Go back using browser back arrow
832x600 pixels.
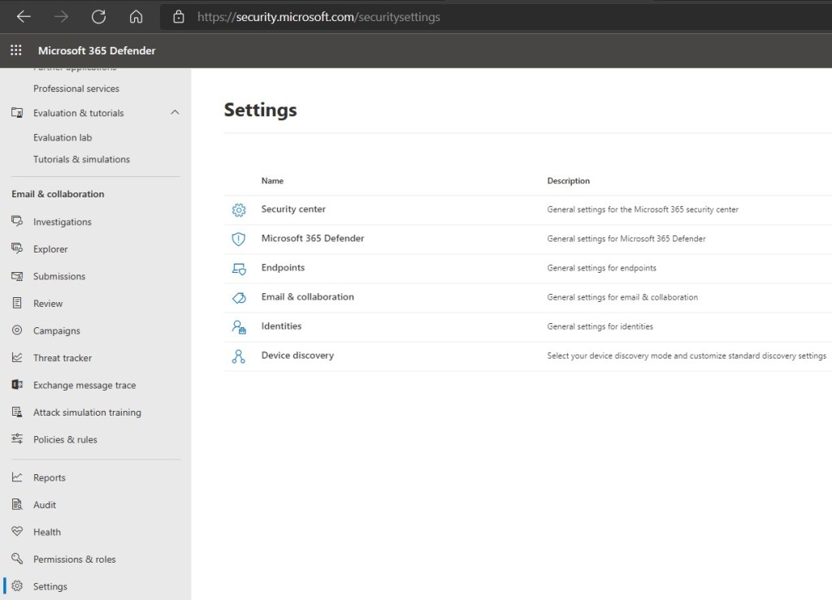[24, 16]
